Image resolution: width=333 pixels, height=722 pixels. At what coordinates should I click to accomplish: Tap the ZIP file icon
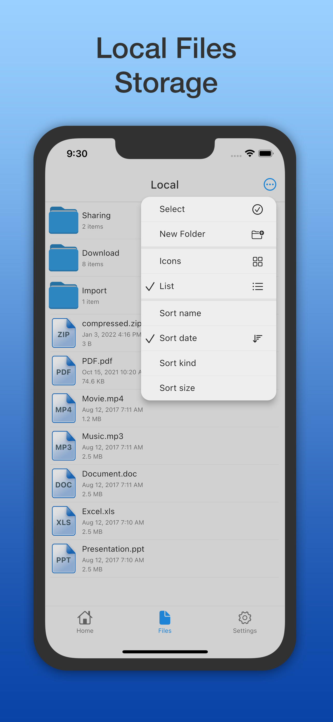(x=64, y=333)
